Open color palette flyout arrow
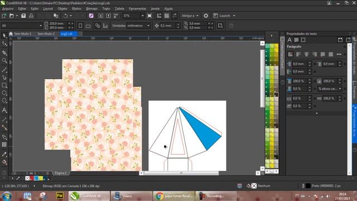 272,36
